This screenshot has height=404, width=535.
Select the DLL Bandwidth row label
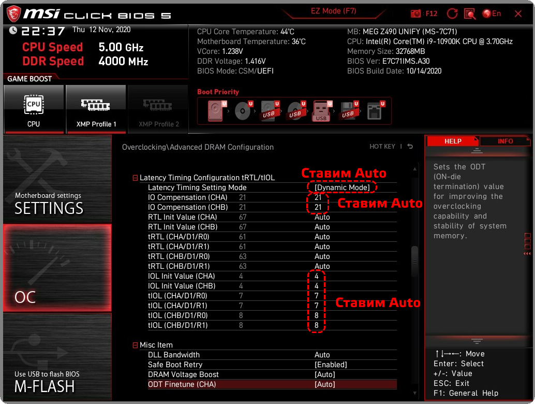(174, 355)
